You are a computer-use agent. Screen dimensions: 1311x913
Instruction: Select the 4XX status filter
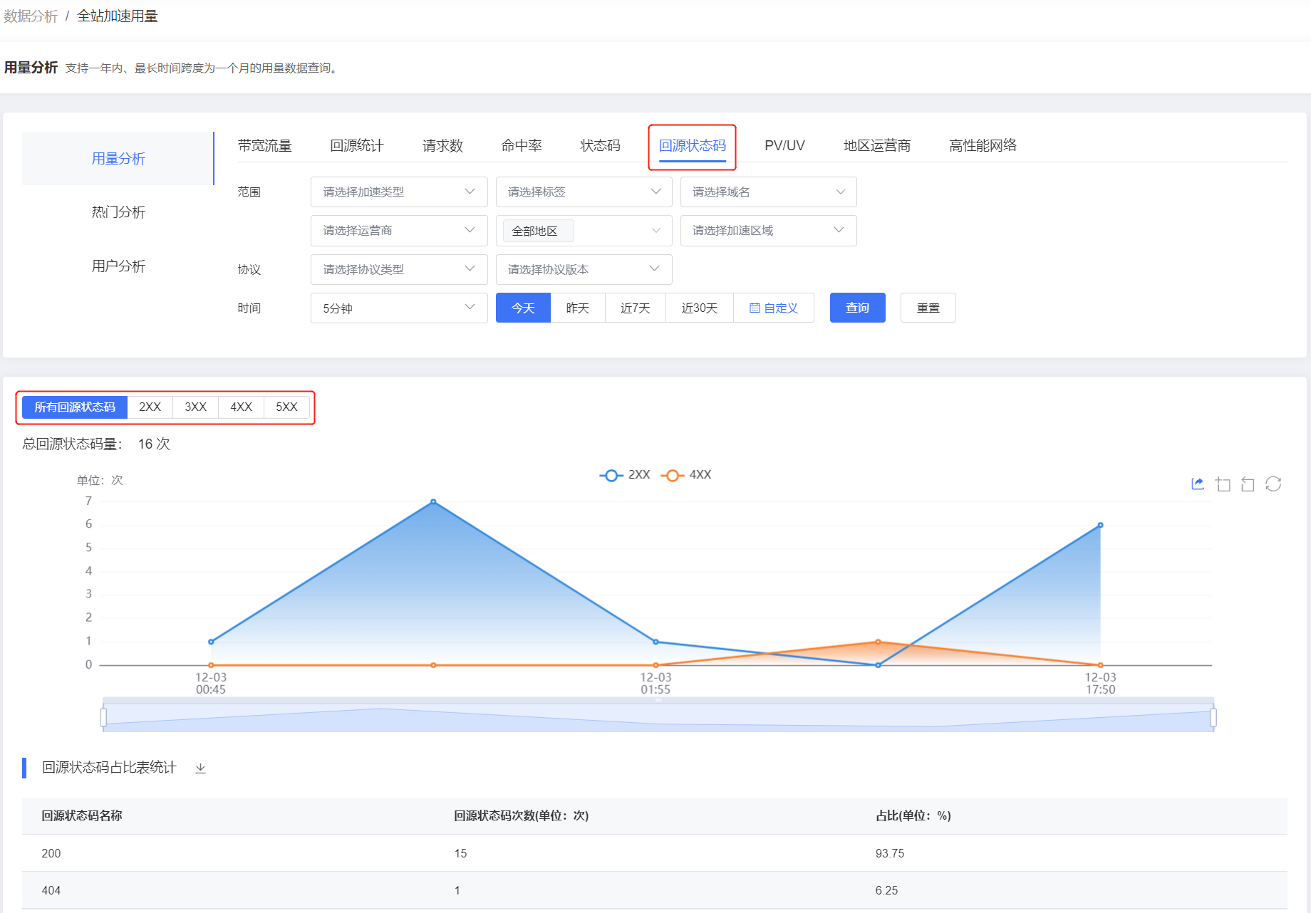click(242, 407)
